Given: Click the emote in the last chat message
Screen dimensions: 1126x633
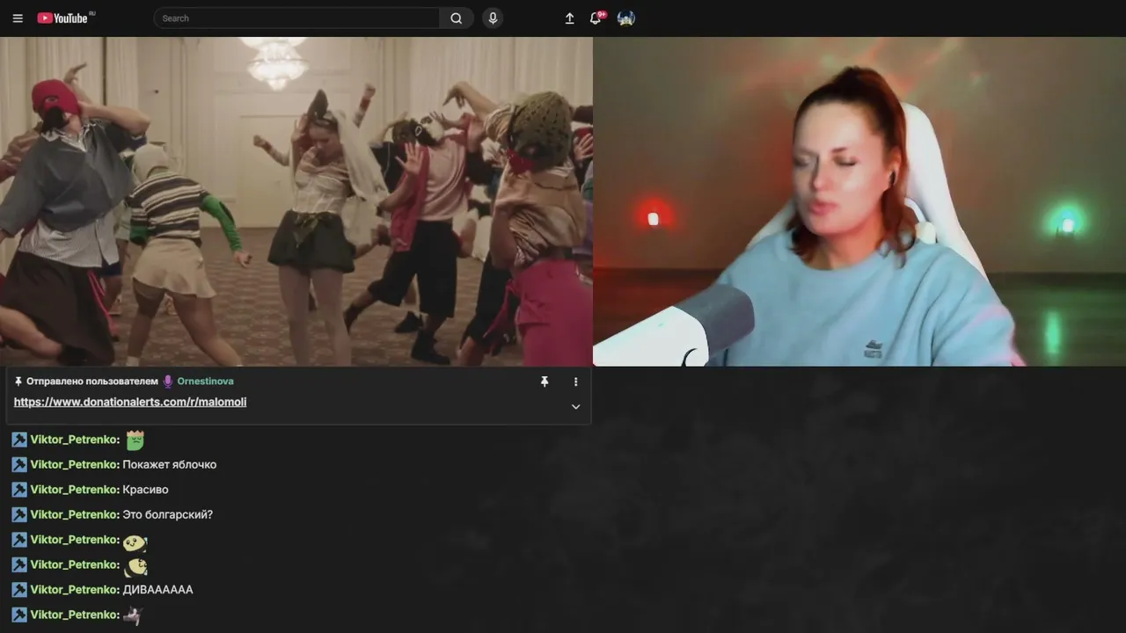Looking at the screenshot, I should coord(133,615).
